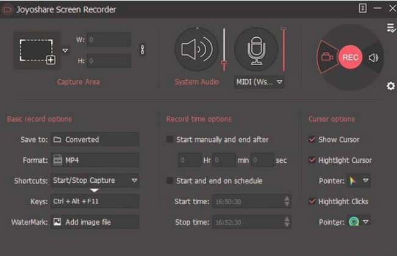Open the recorded history list icon
Viewport: 397px width, 256px height.
point(391,28)
